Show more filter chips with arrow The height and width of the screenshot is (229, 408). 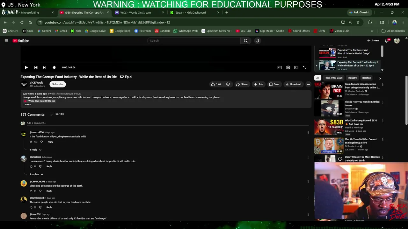coord(380,78)
